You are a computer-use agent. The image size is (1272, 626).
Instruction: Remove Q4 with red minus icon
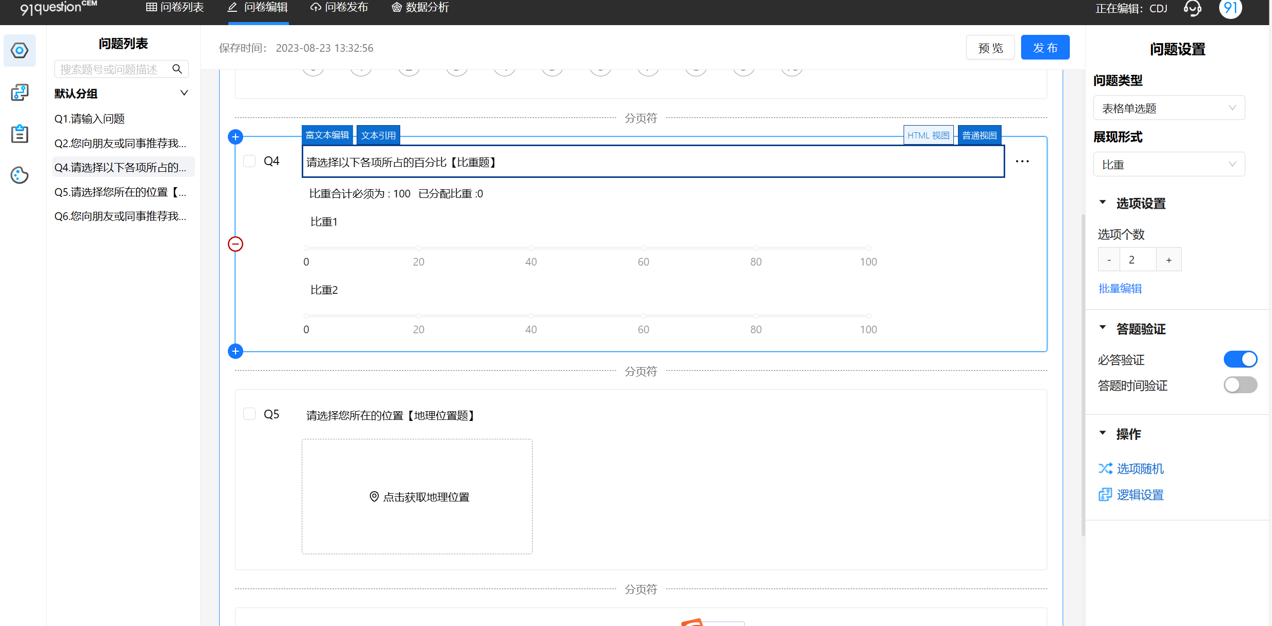pyautogui.click(x=236, y=244)
